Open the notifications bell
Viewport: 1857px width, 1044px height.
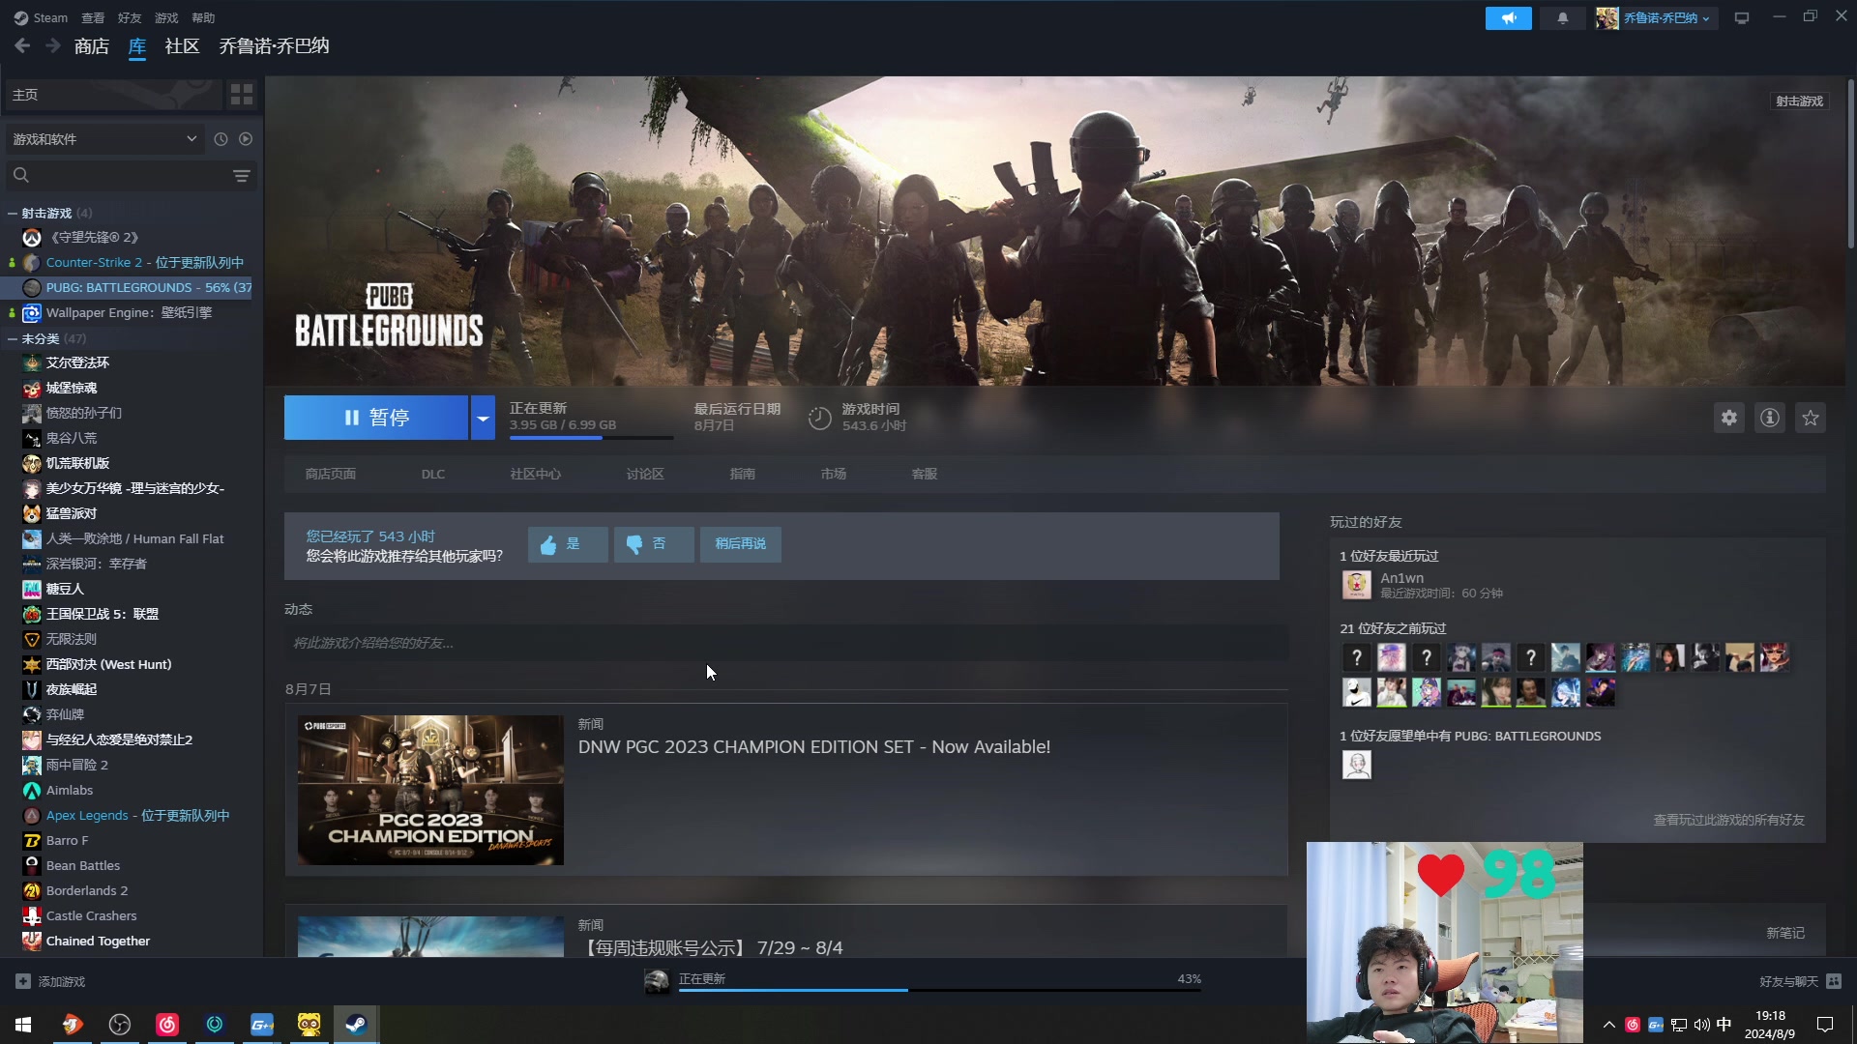click(1562, 18)
